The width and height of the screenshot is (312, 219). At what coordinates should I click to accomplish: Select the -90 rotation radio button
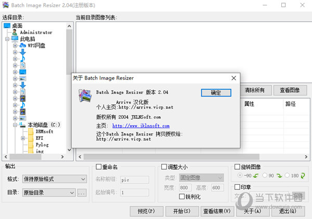[240, 175]
